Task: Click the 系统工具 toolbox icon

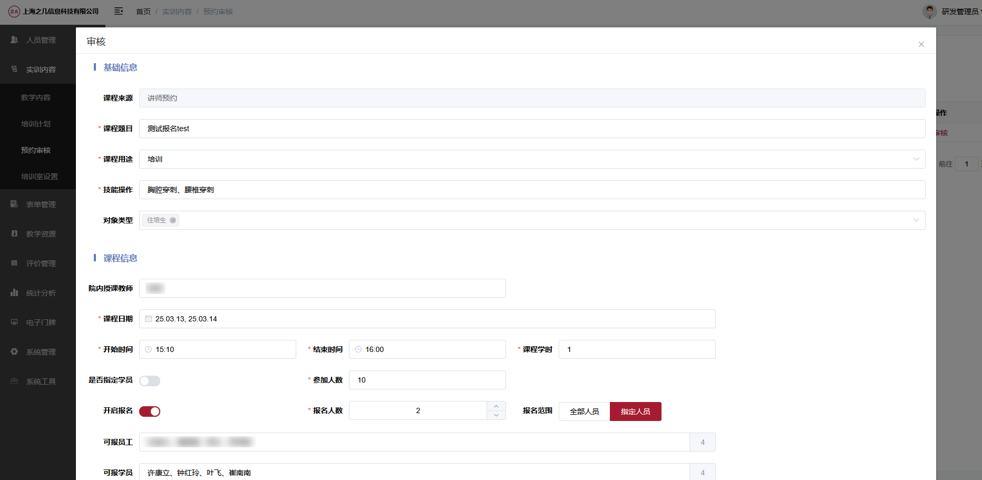Action: click(14, 381)
